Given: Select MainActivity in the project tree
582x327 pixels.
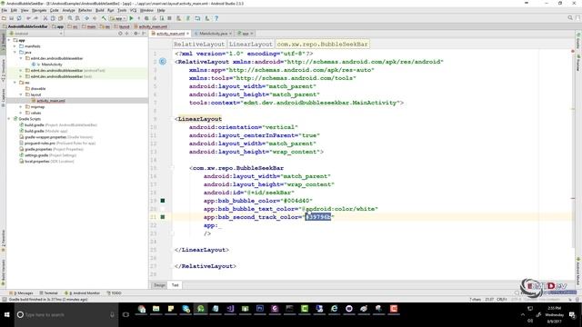Looking at the screenshot, I should click(52, 64).
